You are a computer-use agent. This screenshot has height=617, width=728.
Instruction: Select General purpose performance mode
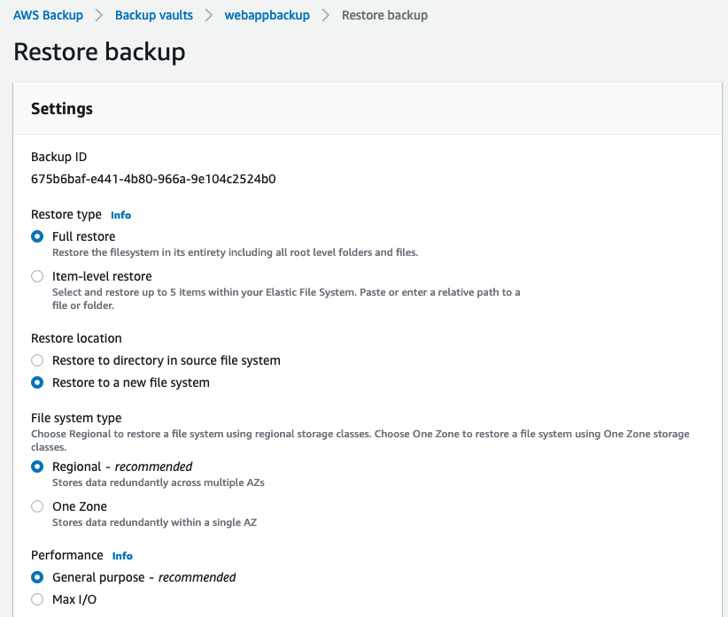[x=37, y=577]
